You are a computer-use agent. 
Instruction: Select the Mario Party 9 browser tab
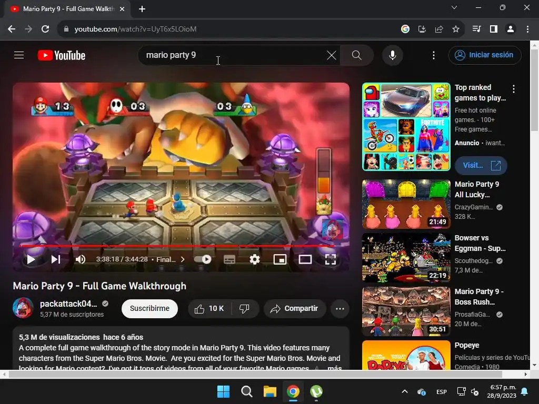67,9
